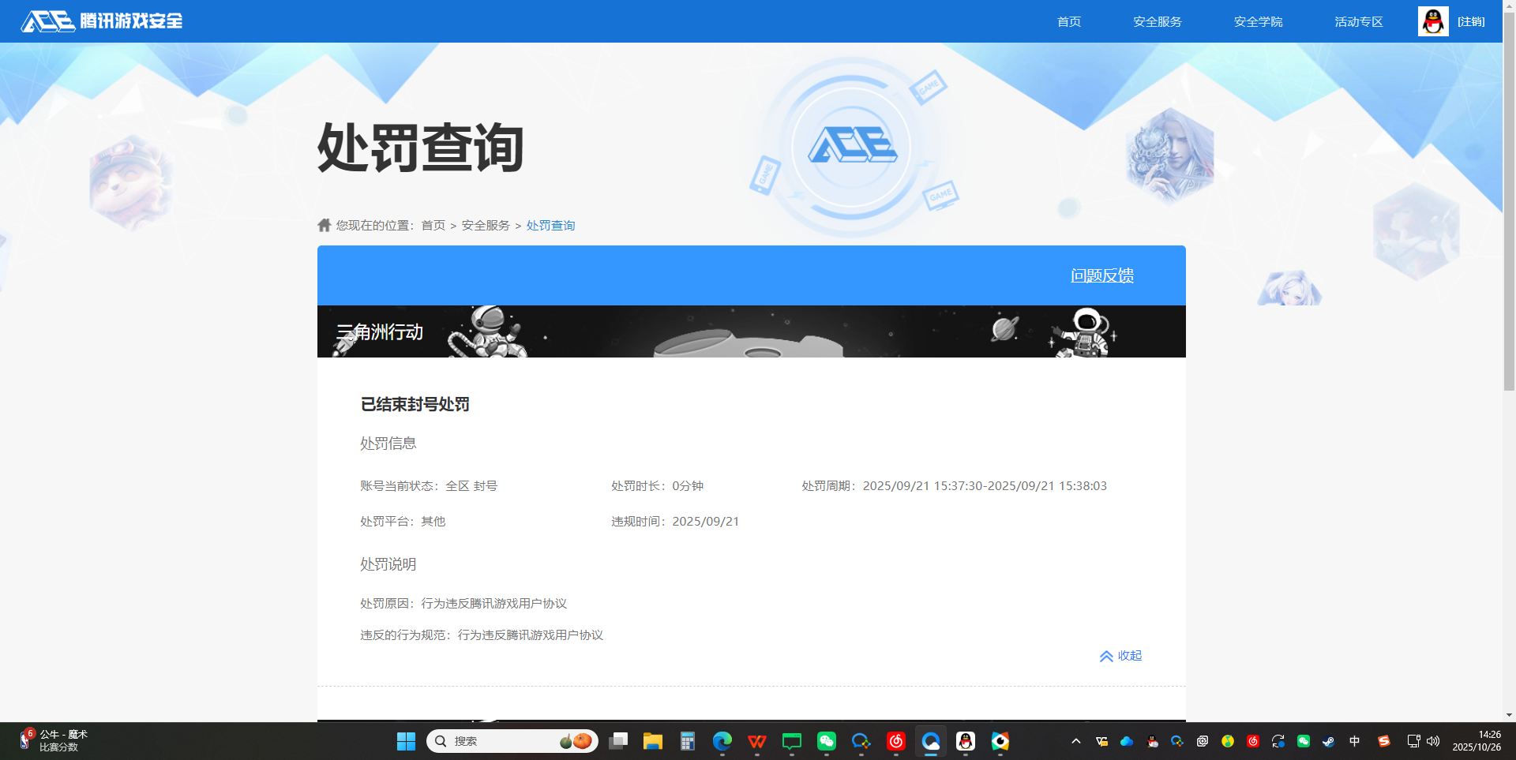The width and height of the screenshot is (1516, 760).
Task: Click the Steam icon in the system tray
Action: pyautogui.click(x=1327, y=742)
